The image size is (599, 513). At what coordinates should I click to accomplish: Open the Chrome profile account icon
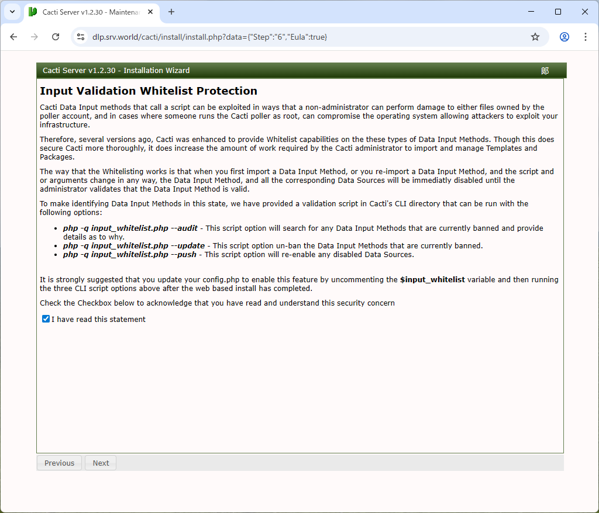(564, 37)
